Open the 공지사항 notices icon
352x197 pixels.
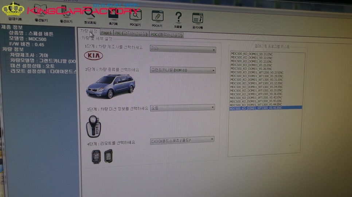(x=197, y=21)
